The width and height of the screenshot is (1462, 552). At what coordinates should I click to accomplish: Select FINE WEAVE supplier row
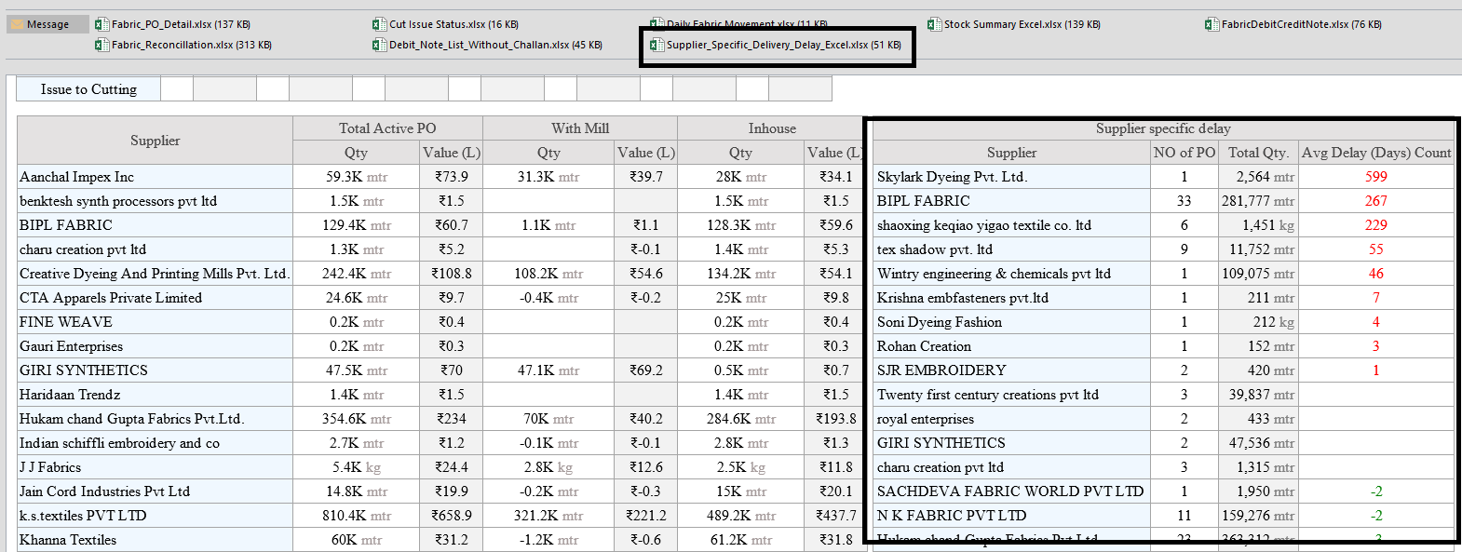click(156, 322)
